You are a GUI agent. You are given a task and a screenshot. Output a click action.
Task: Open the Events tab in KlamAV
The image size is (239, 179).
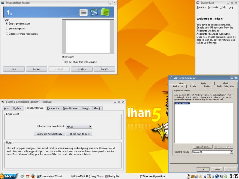(x=86, y=108)
